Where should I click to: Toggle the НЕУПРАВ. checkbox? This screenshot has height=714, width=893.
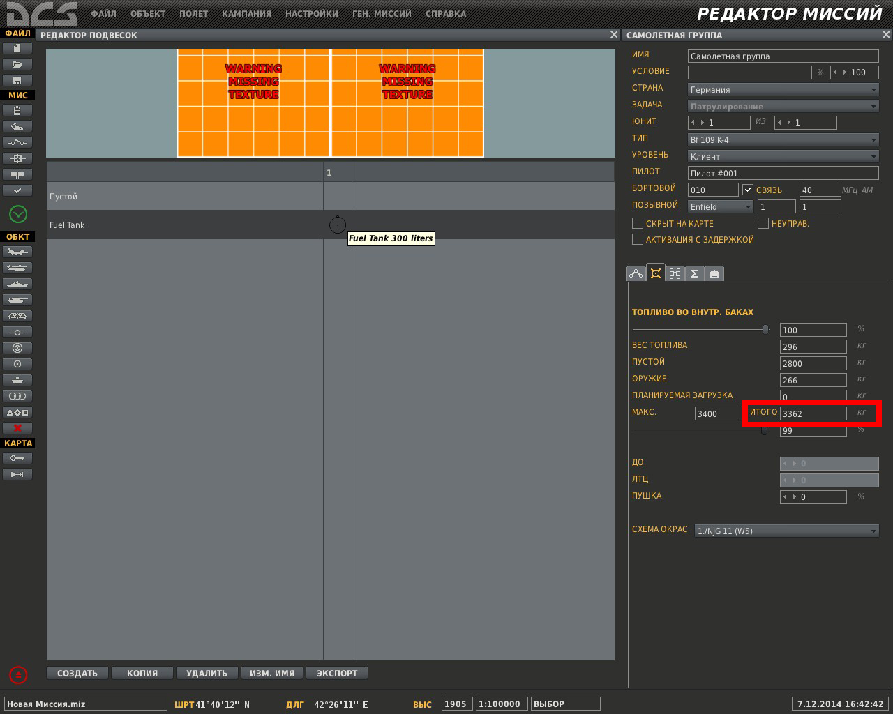(x=763, y=223)
